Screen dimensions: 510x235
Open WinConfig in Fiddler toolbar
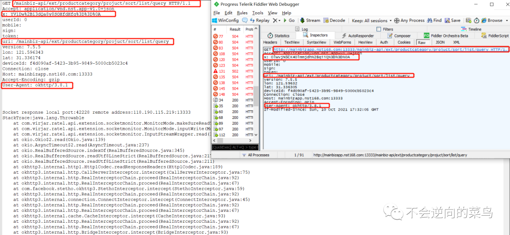click(226, 20)
